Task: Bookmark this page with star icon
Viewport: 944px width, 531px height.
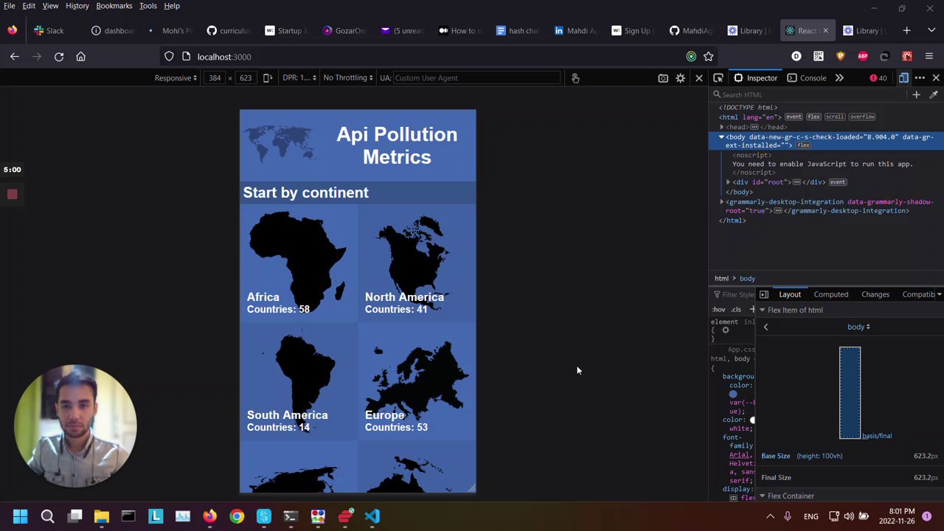Action: click(708, 57)
